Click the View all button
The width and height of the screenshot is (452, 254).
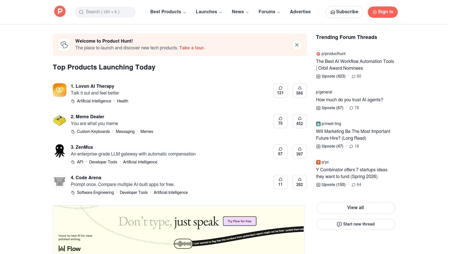pos(355,208)
